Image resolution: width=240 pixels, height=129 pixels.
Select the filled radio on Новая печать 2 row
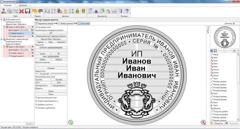pyautogui.click(x=33, y=36)
